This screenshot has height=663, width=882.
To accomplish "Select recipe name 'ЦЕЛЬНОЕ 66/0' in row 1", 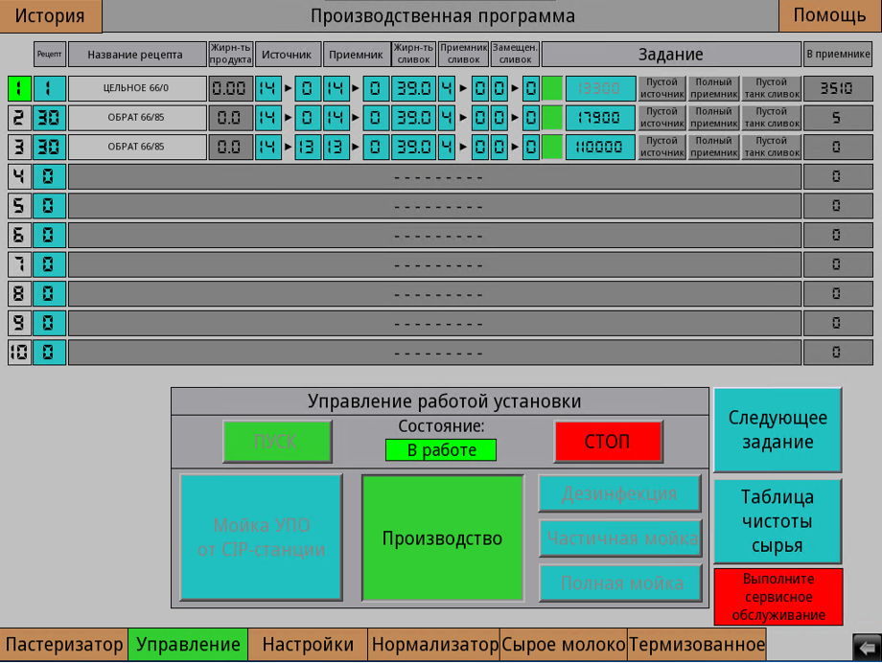I will [137, 89].
